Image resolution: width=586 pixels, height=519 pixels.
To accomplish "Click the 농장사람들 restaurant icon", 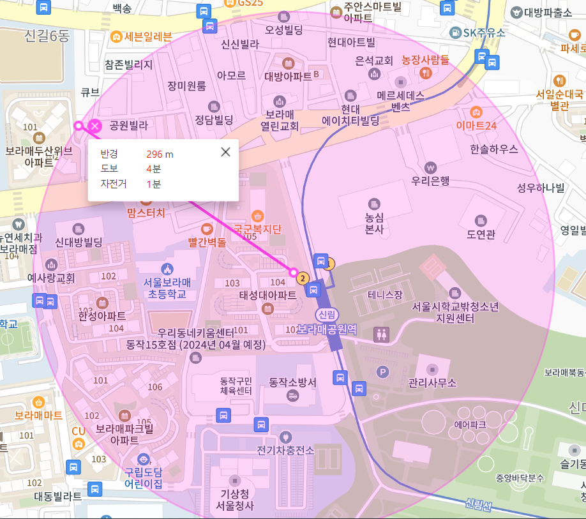I will 425,73.
